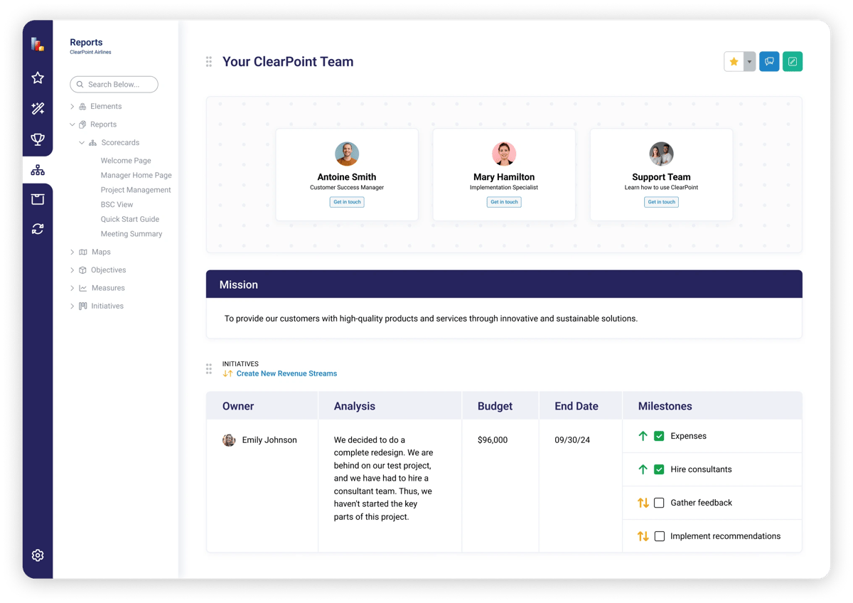Image resolution: width=853 pixels, height=603 pixels.
Task: Click green up arrow for Expenses
Action: click(643, 436)
